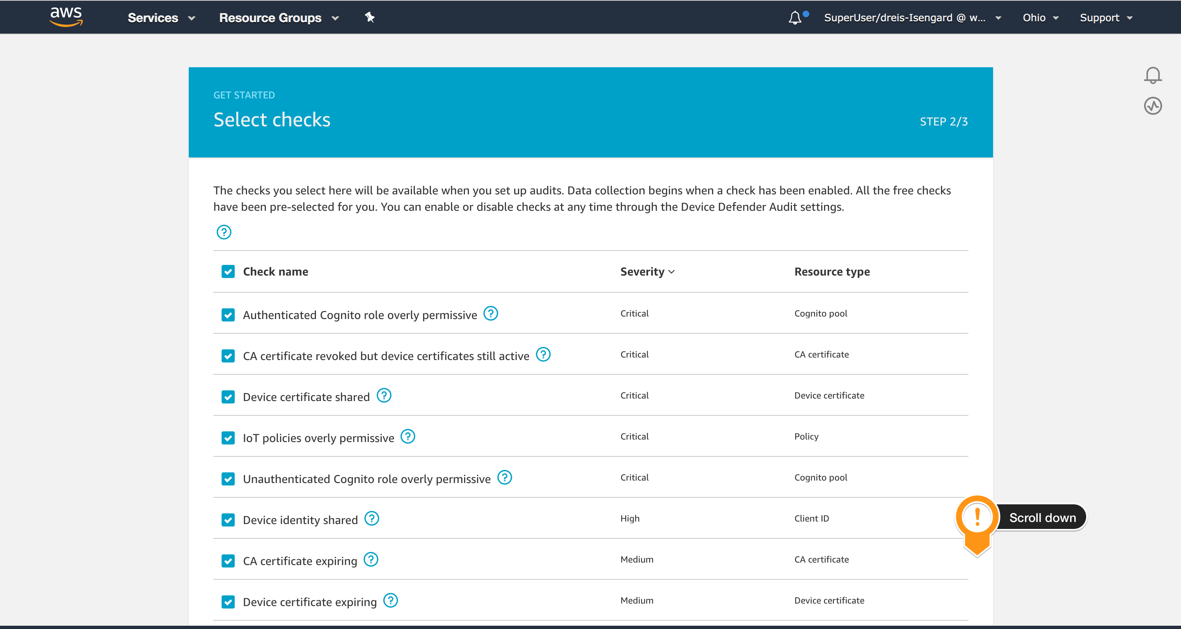Image resolution: width=1181 pixels, height=629 pixels.
Task: Uncheck Authenticated Cognito role overly permissive
Action: (x=228, y=315)
